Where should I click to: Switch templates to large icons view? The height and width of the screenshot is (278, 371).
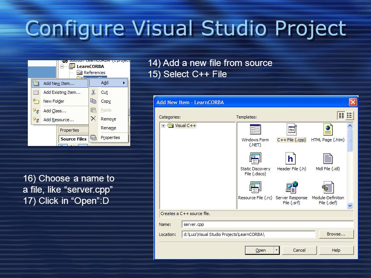[341, 115]
